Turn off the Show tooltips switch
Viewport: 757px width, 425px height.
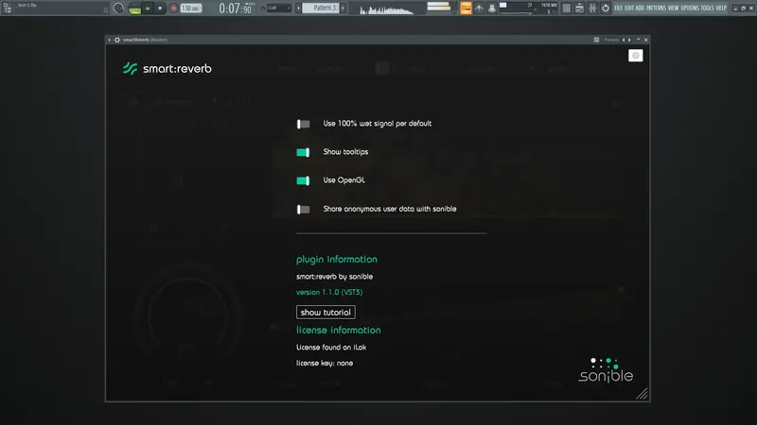pyautogui.click(x=303, y=152)
